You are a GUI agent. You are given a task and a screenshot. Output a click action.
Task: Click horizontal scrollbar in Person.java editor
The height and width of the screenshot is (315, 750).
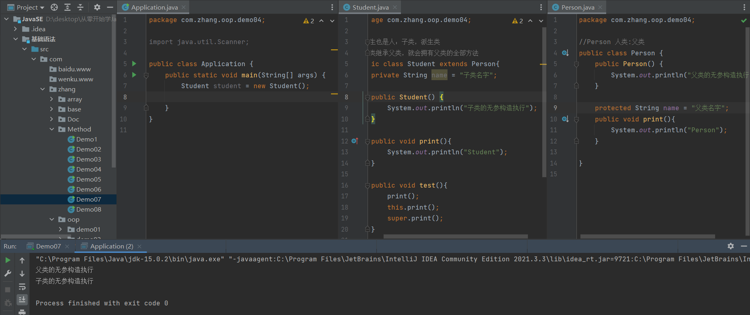[648, 236]
